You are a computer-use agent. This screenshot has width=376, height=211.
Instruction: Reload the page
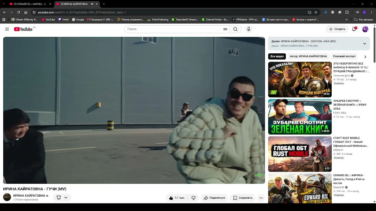point(19,12)
